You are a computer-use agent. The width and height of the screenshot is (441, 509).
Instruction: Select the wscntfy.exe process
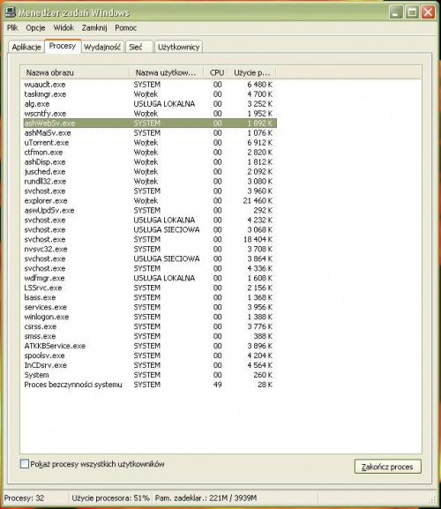point(149,114)
